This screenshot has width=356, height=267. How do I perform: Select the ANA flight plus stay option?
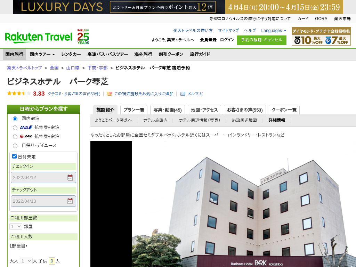(x=15, y=128)
